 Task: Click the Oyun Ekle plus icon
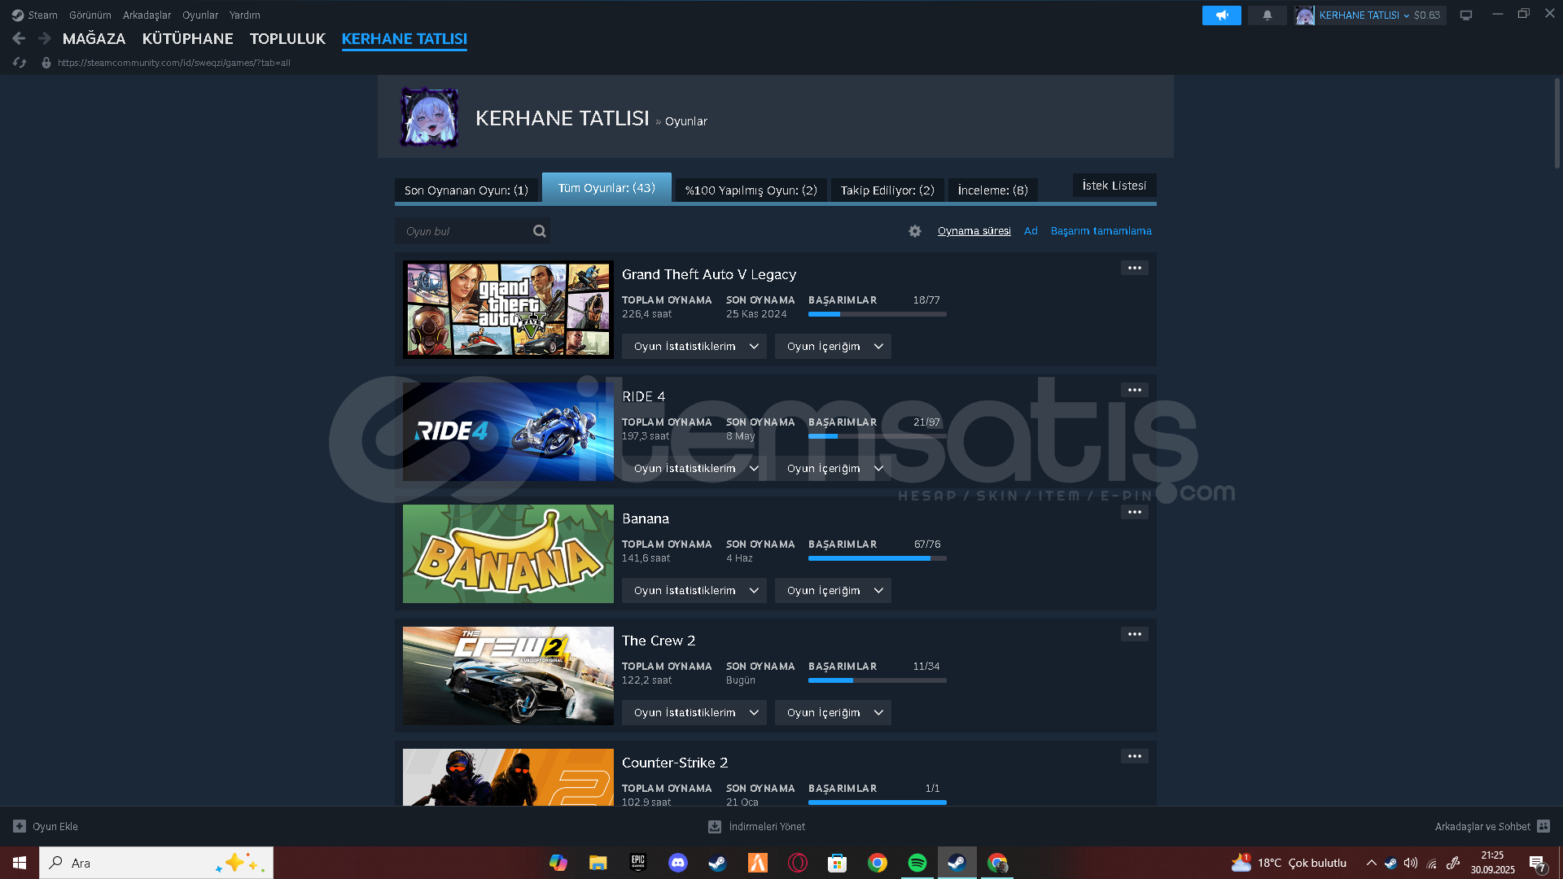(20, 826)
